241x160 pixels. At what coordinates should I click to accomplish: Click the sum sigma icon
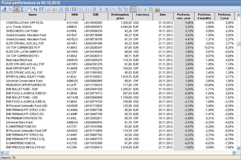(x=139, y=9)
